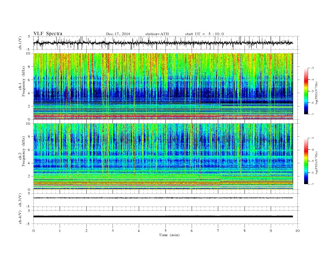The image size is (335, 259).
Task: Click the date "Dec. 17, 2014"
Action: [118, 34]
